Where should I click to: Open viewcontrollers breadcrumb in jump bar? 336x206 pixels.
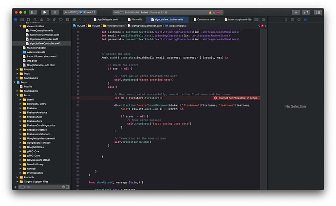coord(114,26)
